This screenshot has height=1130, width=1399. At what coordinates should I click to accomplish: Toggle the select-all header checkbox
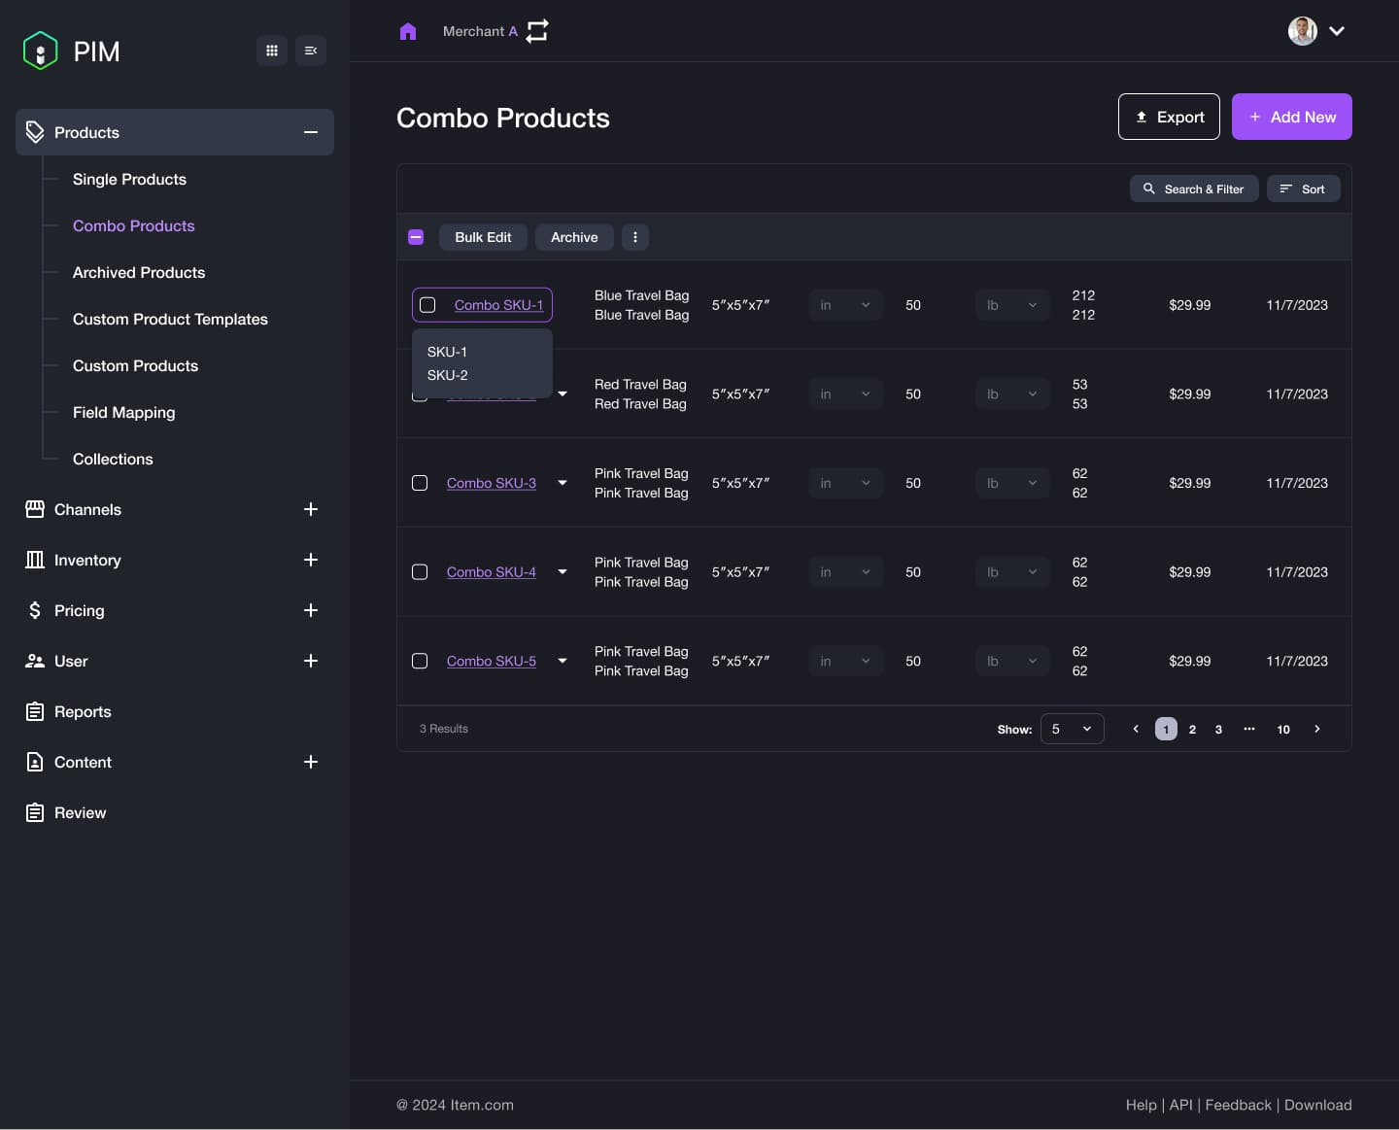[x=416, y=237]
